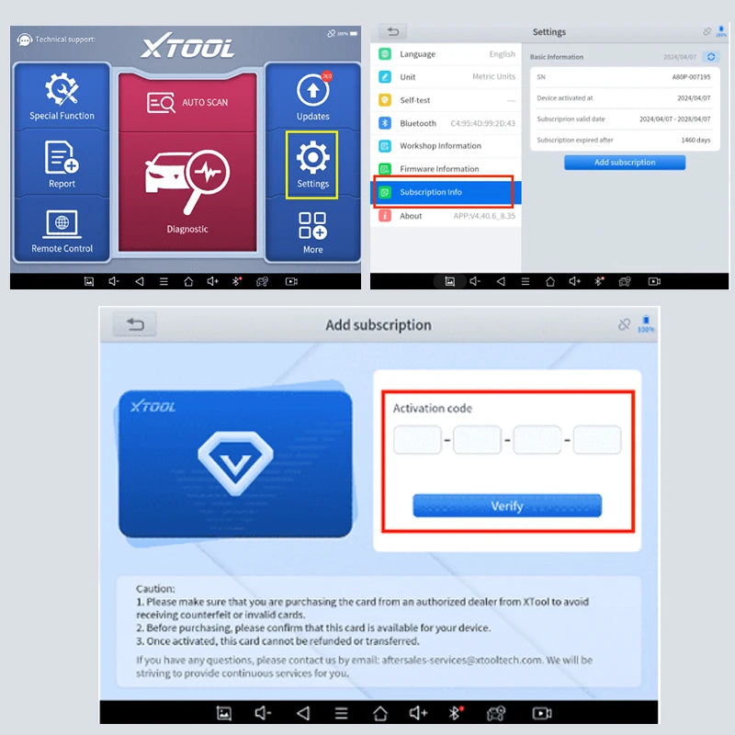
Task: Tap screen record in Add subscription nav bar
Action: (542, 713)
